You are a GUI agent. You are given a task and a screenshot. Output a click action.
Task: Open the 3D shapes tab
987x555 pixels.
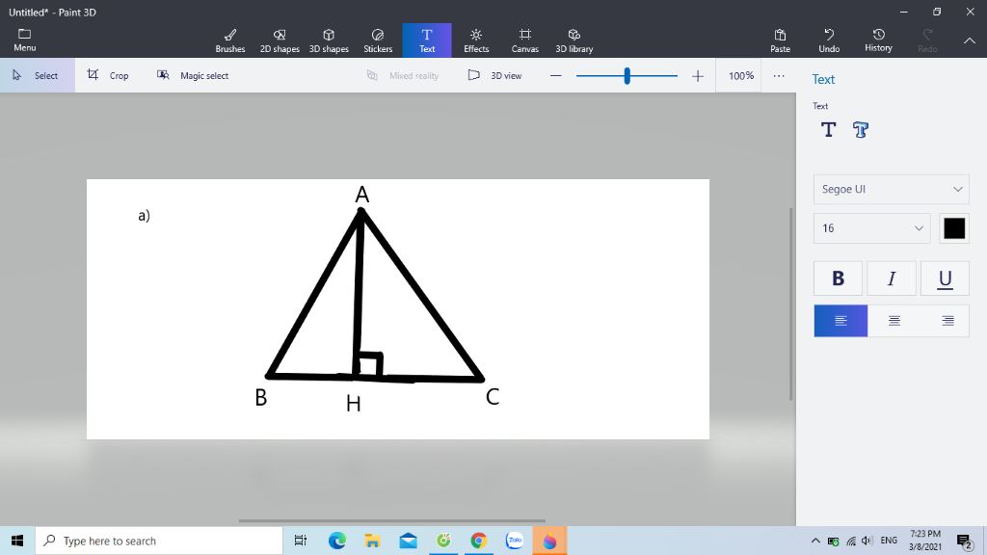(x=329, y=40)
